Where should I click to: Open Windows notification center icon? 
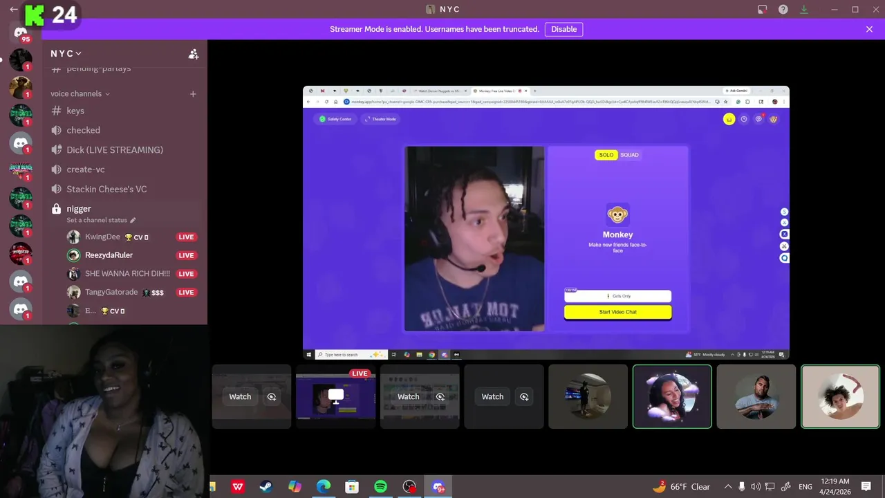click(x=866, y=487)
